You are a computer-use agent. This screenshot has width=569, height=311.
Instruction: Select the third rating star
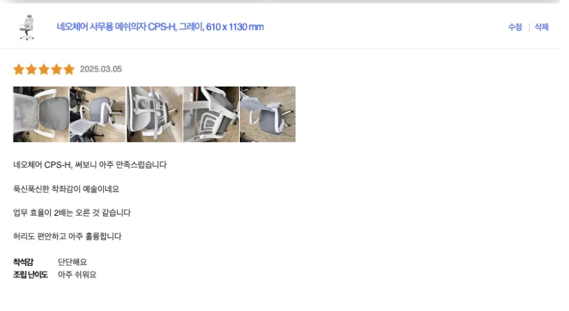pyautogui.click(x=44, y=69)
